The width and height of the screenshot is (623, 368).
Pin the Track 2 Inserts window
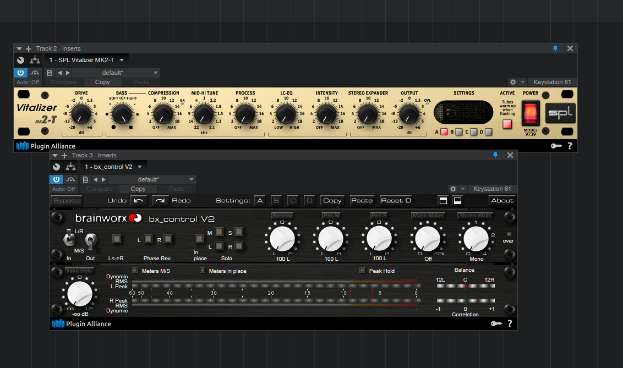pos(555,48)
